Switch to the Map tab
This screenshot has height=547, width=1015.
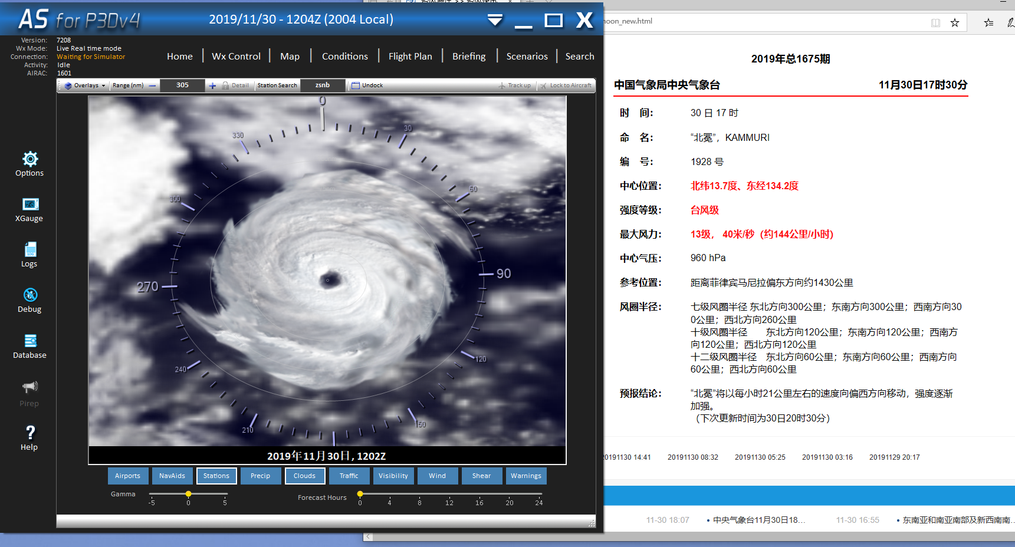290,57
